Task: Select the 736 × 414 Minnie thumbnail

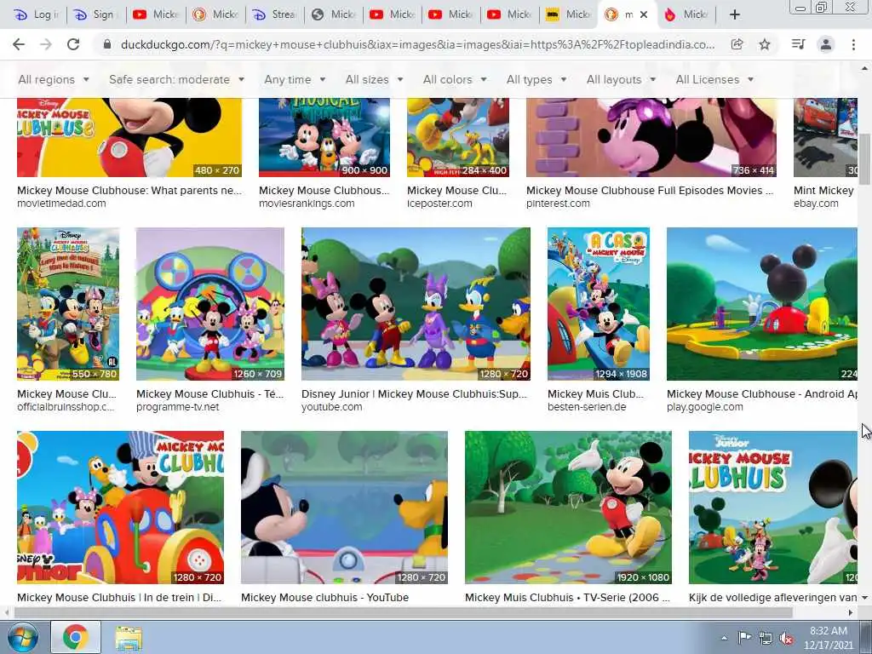Action: pyautogui.click(x=651, y=137)
